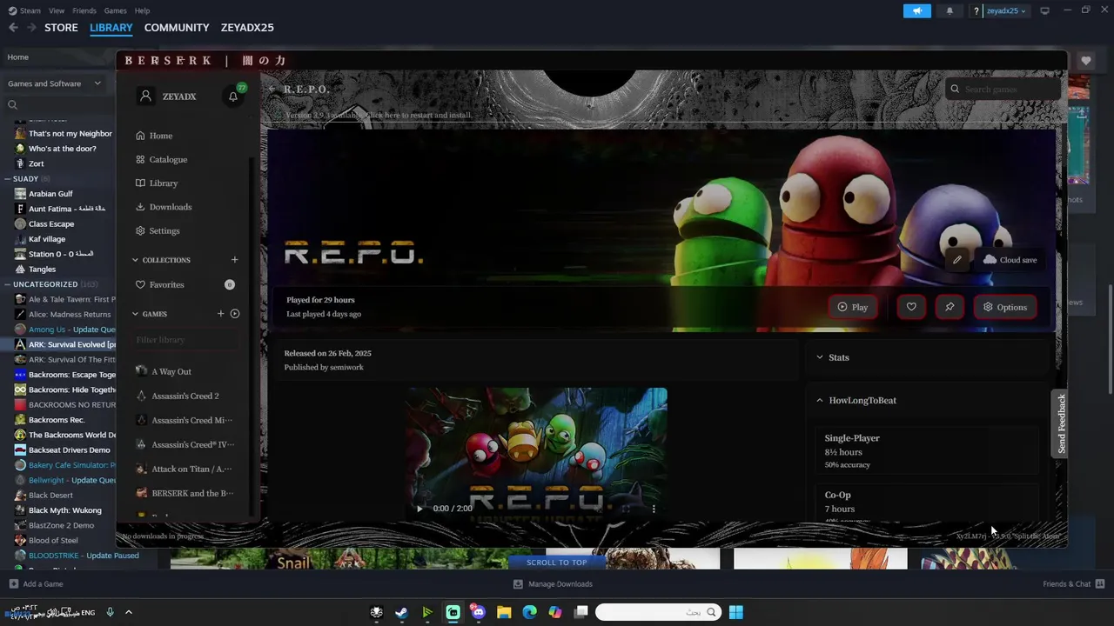Click the Windows Start button
Viewport: 1114px width, 626px height.
tap(735, 612)
